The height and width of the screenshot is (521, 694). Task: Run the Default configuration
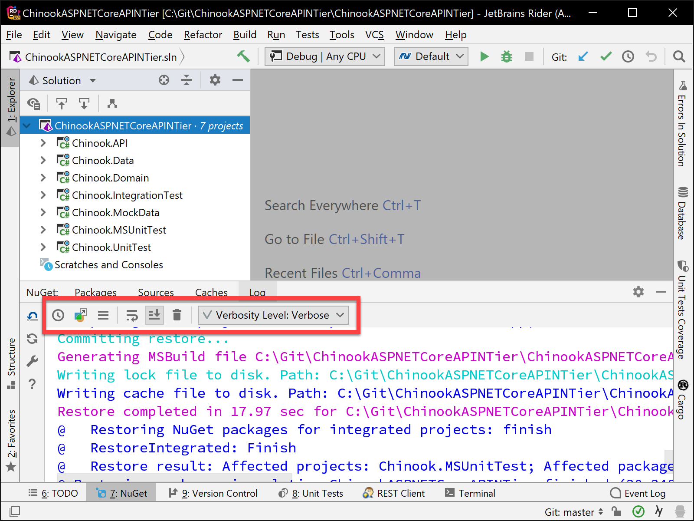[x=484, y=56]
